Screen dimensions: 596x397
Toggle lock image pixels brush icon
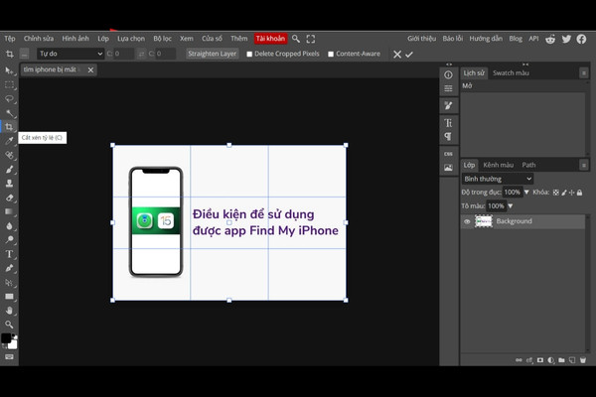coord(564,193)
